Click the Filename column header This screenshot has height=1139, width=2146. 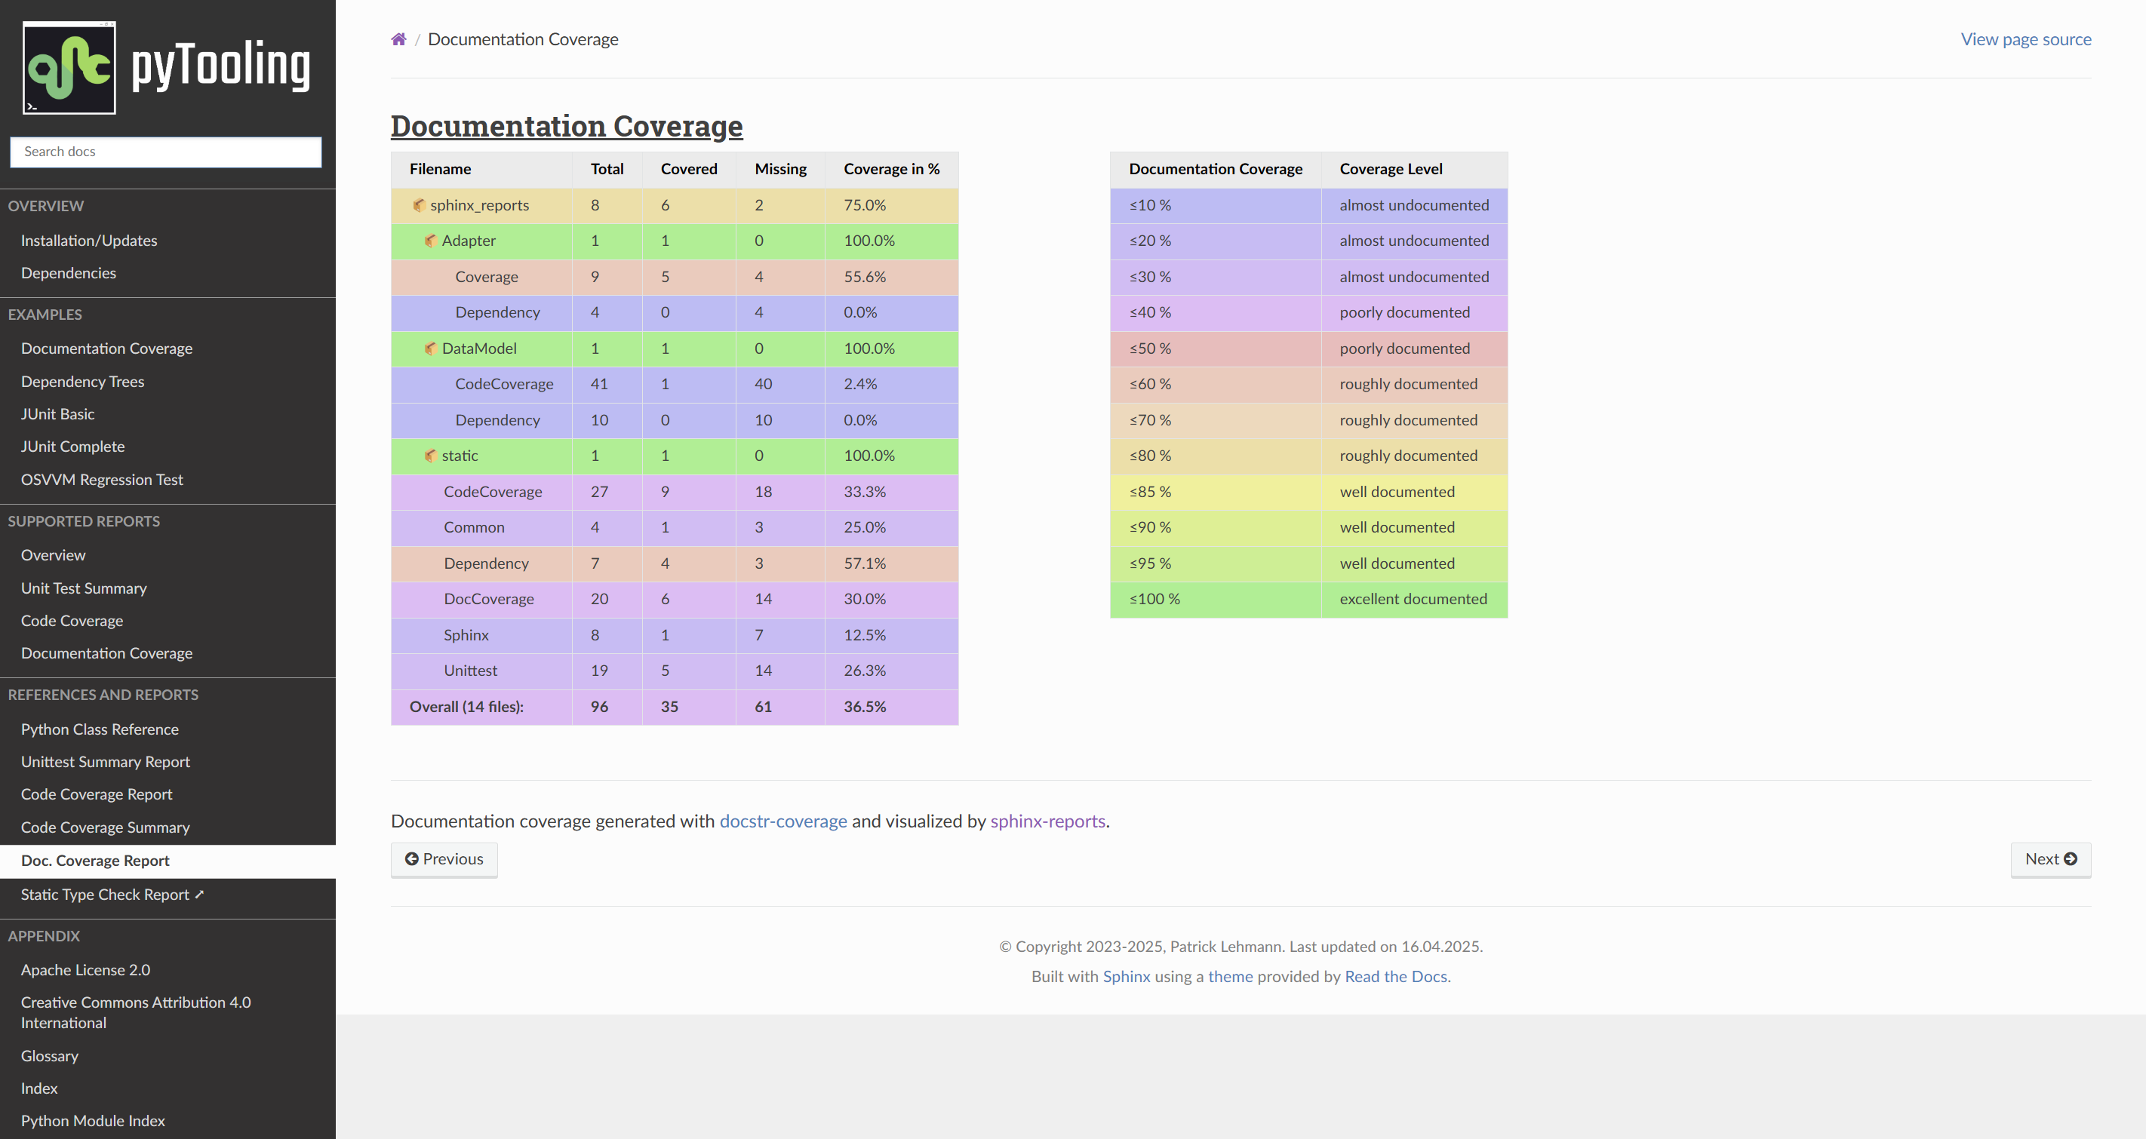(481, 169)
